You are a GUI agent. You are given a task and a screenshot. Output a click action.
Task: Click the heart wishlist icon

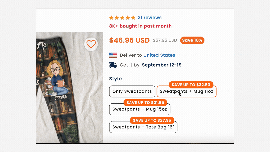[91, 44]
